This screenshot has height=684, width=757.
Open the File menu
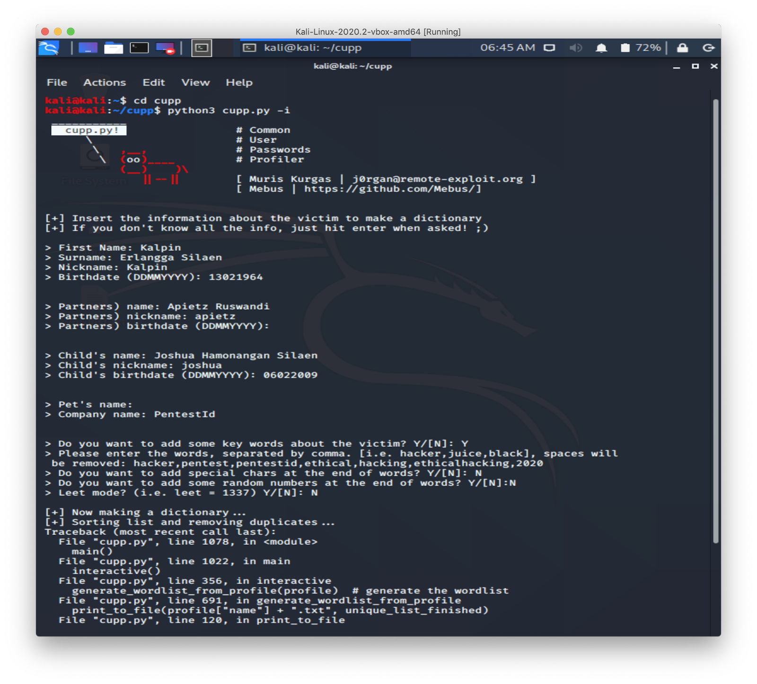pos(57,82)
